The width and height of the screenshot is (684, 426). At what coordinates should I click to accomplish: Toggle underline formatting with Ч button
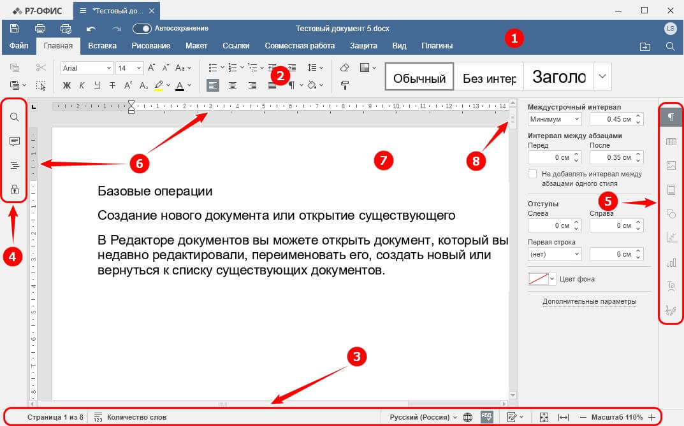click(97, 85)
